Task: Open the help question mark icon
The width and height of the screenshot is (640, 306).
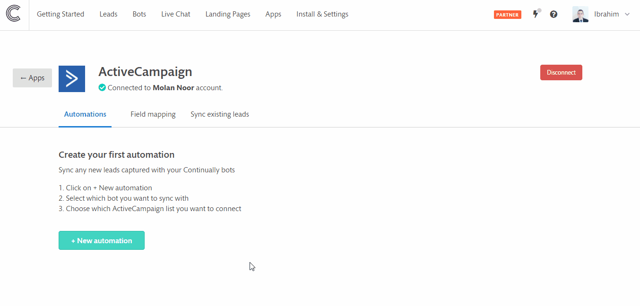Action: coord(554,14)
